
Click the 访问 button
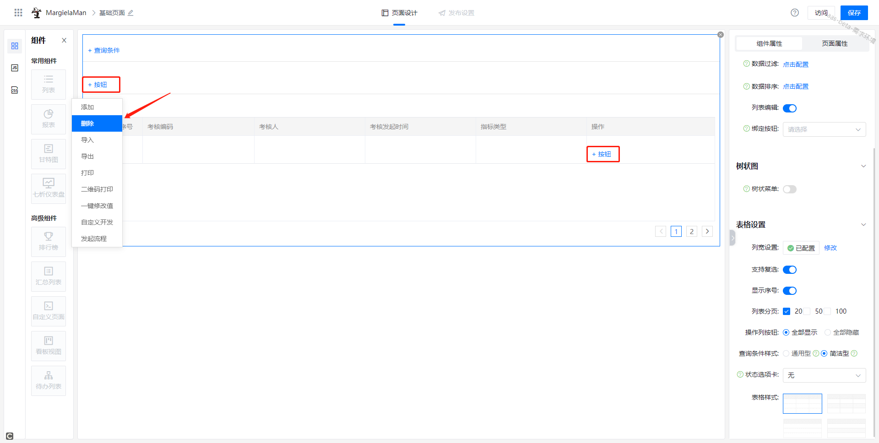tap(821, 13)
